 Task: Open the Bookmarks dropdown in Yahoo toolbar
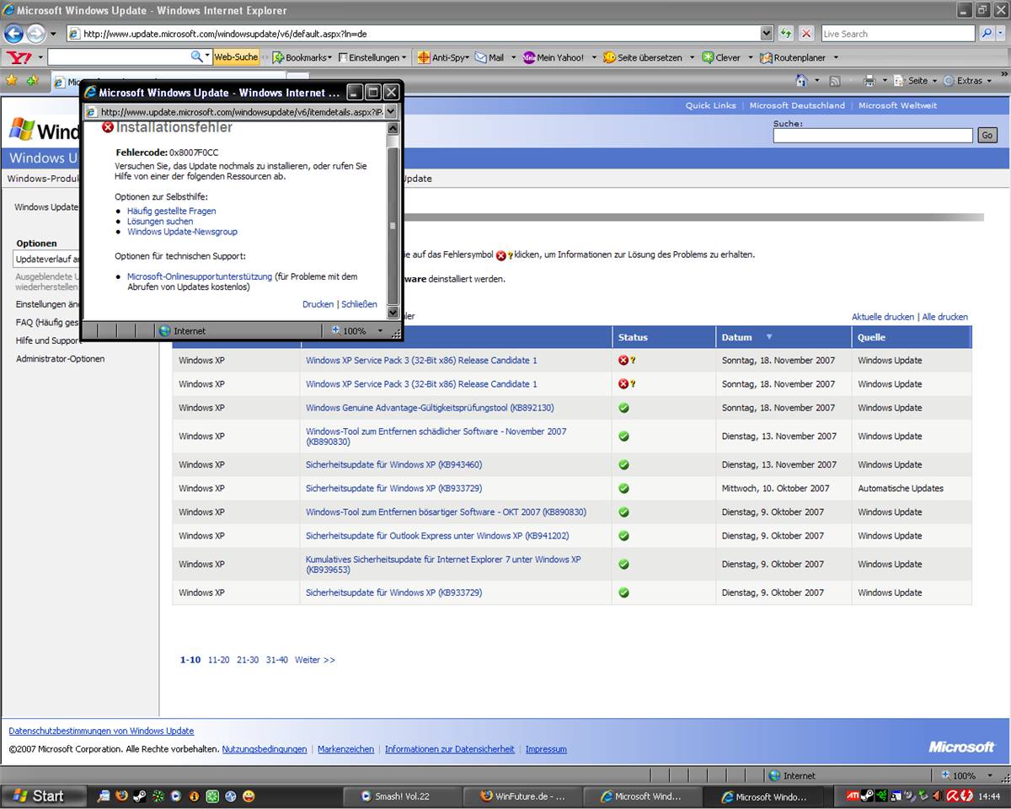(302, 57)
